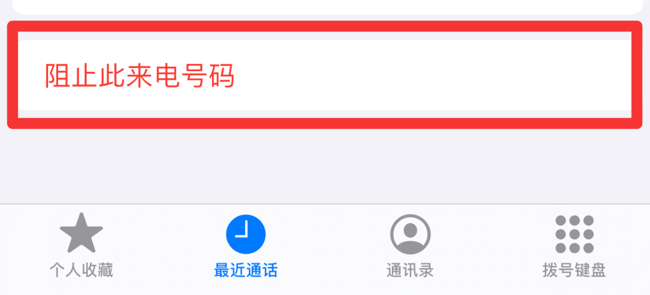Tap the empty gray area above the tab bar
Screen dimensions: 650x295
(324, 165)
